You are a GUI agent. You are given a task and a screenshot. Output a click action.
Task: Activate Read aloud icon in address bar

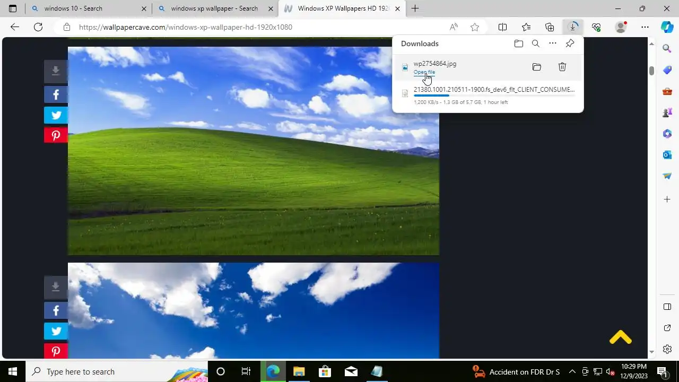(454, 27)
